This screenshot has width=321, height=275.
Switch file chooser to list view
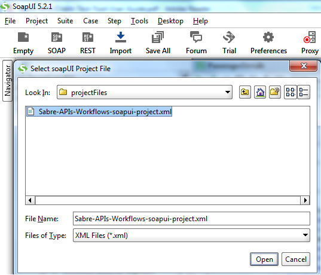(x=291, y=92)
